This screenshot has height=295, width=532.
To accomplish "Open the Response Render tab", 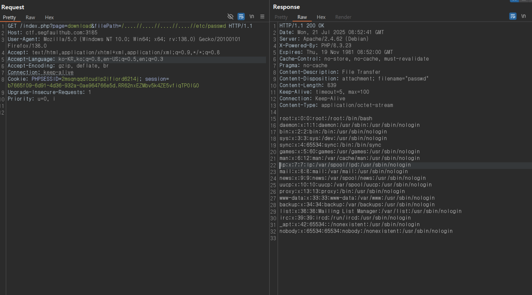I will 343,17.
